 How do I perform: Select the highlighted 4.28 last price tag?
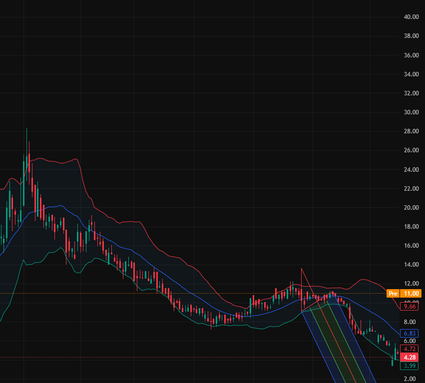[x=410, y=357]
